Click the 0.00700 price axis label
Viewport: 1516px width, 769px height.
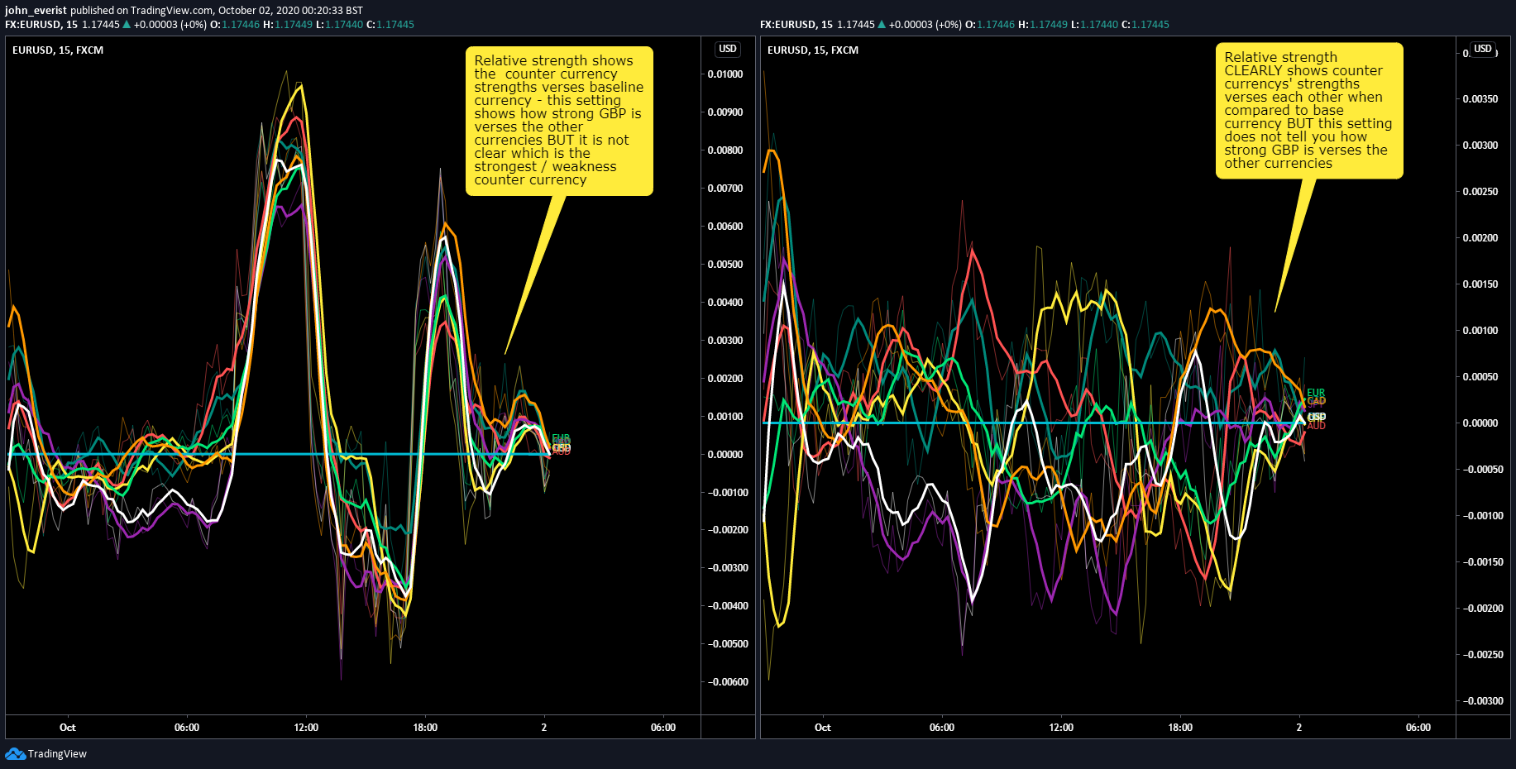click(725, 189)
